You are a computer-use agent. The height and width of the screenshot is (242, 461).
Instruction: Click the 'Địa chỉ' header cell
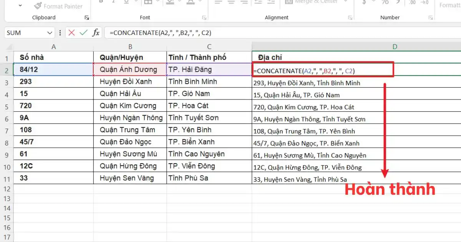(x=357, y=58)
